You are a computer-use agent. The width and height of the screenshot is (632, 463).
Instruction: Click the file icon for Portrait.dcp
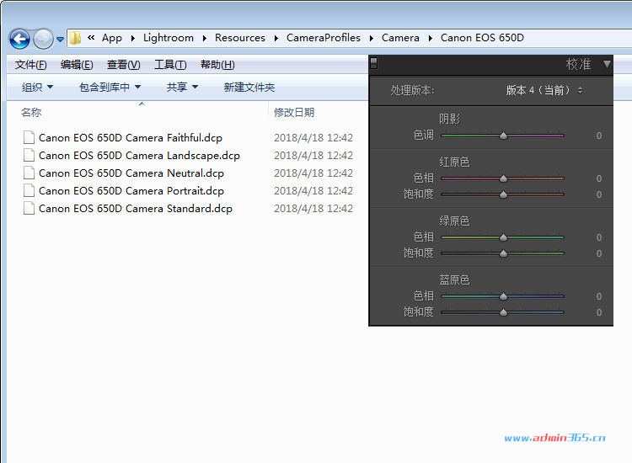click(29, 190)
